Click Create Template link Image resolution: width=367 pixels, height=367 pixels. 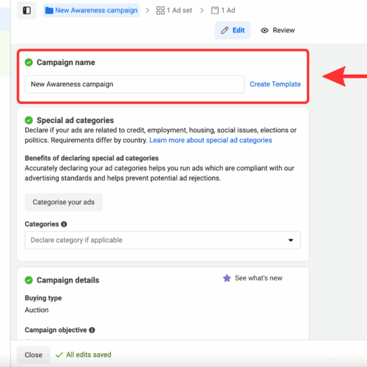point(275,84)
